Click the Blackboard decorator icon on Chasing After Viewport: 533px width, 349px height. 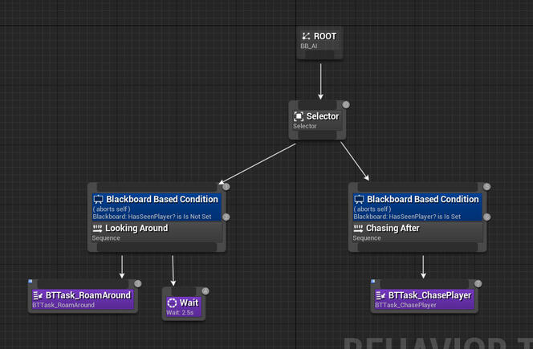click(359, 199)
